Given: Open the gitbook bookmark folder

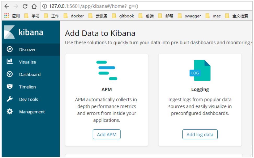Looking at the screenshot, I should click(x=123, y=16).
